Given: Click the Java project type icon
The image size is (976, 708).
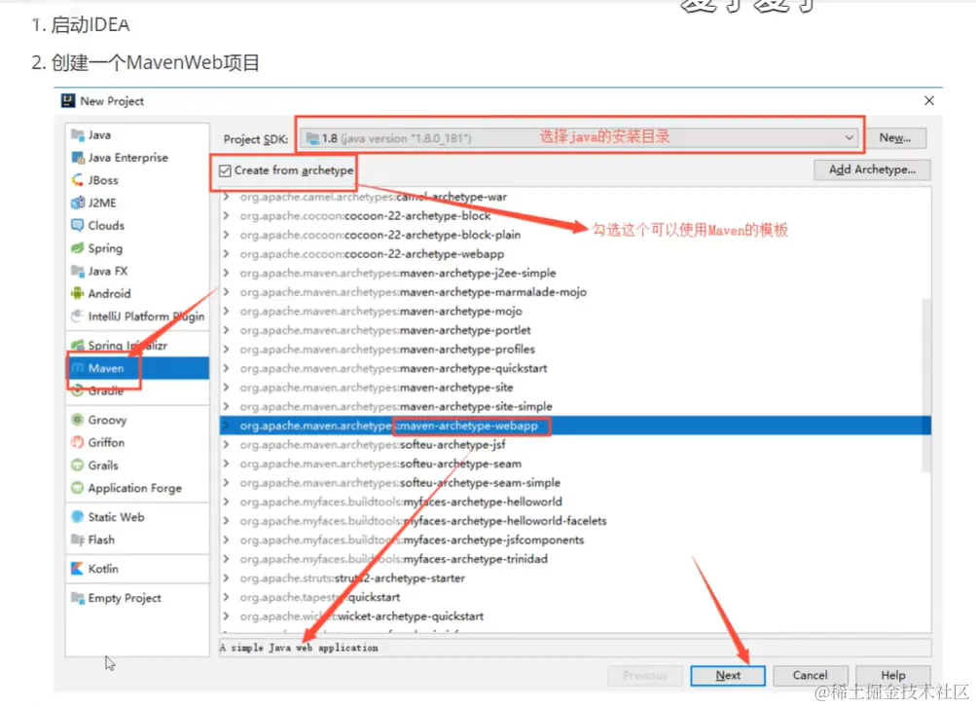Looking at the screenshot, I should pos(78,134).
